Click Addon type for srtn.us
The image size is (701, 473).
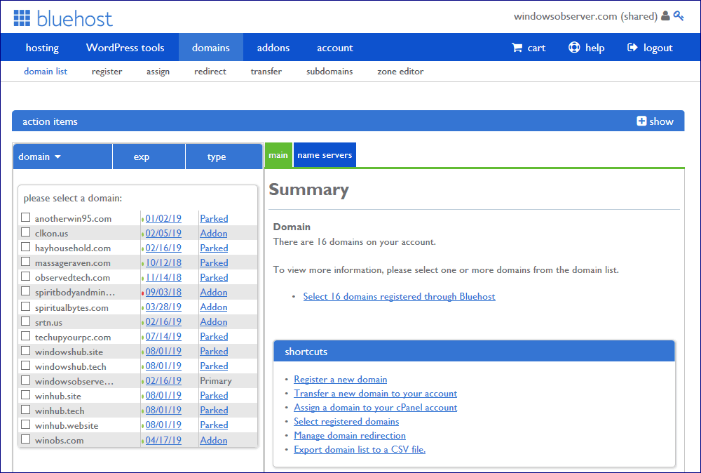click(213, 321)
